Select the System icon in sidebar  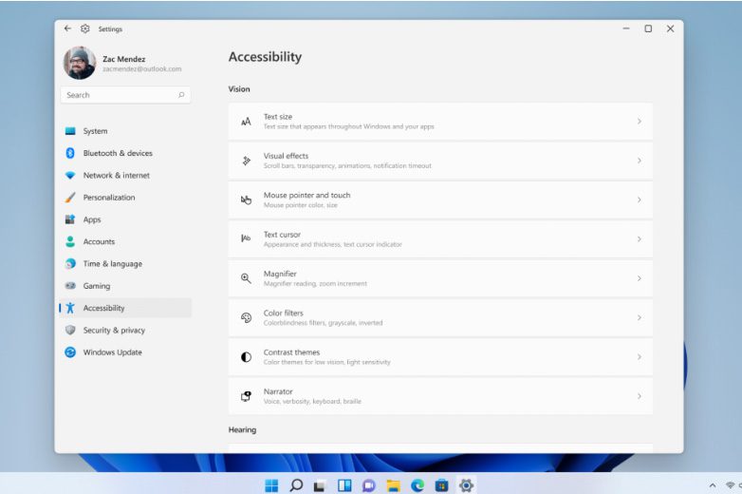tap(70, 131)
